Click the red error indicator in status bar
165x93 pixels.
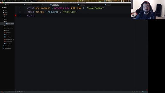tap(2, 92)
